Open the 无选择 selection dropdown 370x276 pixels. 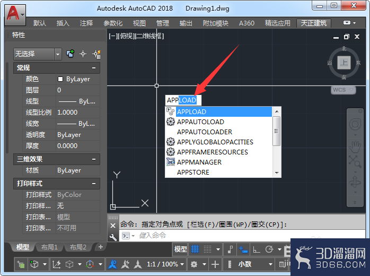(58, 54)
